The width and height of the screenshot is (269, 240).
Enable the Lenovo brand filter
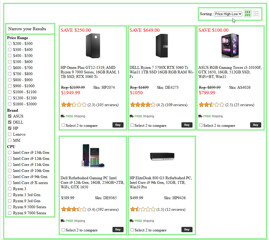point(10,134)
